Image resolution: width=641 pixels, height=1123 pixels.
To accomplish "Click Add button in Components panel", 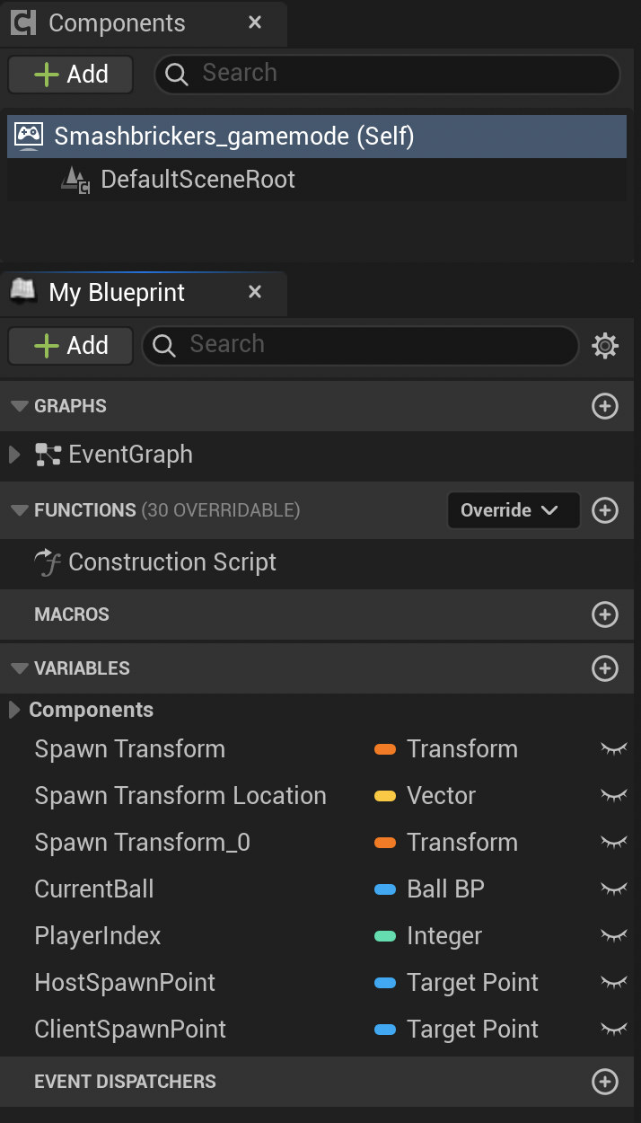I will [x=71, y=75].
